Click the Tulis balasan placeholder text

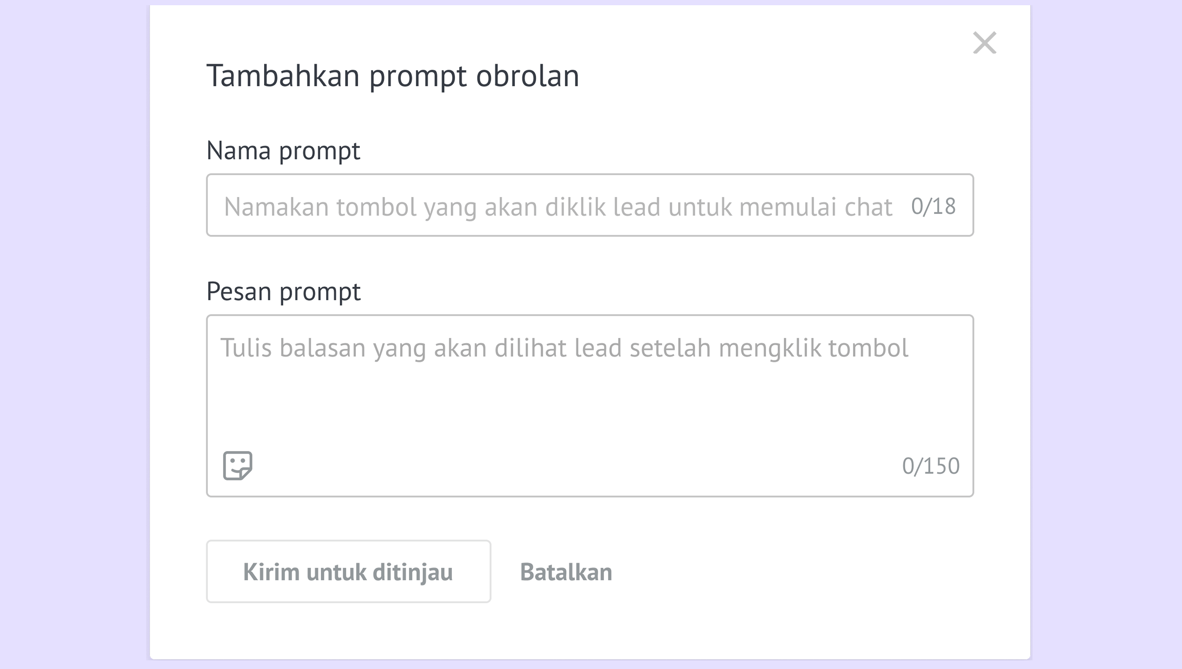[x=564, y=348]
